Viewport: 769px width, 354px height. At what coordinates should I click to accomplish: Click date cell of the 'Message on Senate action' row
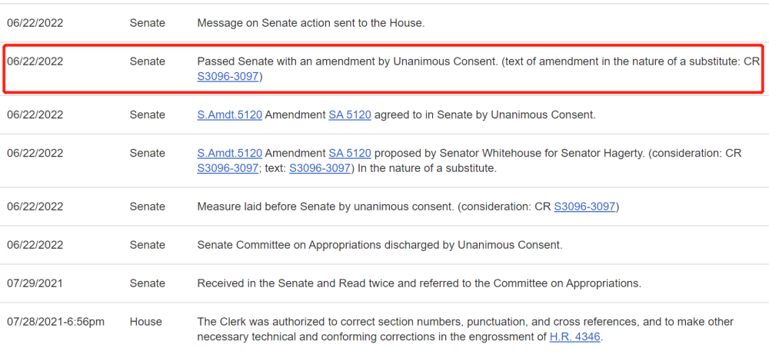coord(35,23)
